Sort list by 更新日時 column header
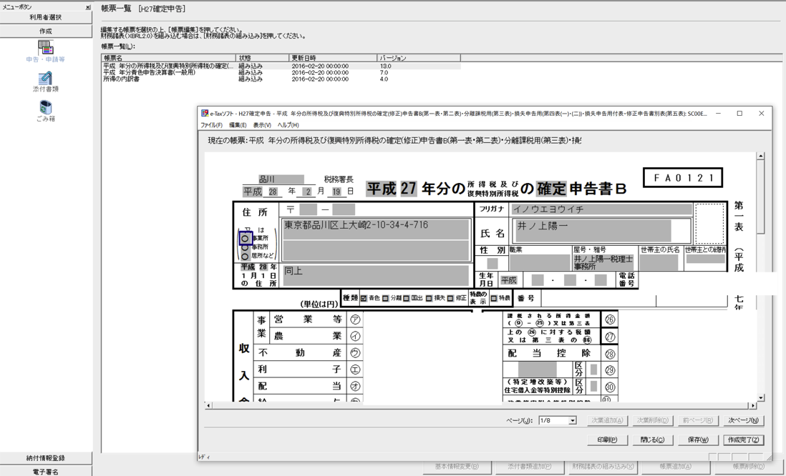The image size is (786, 476). 333,58
